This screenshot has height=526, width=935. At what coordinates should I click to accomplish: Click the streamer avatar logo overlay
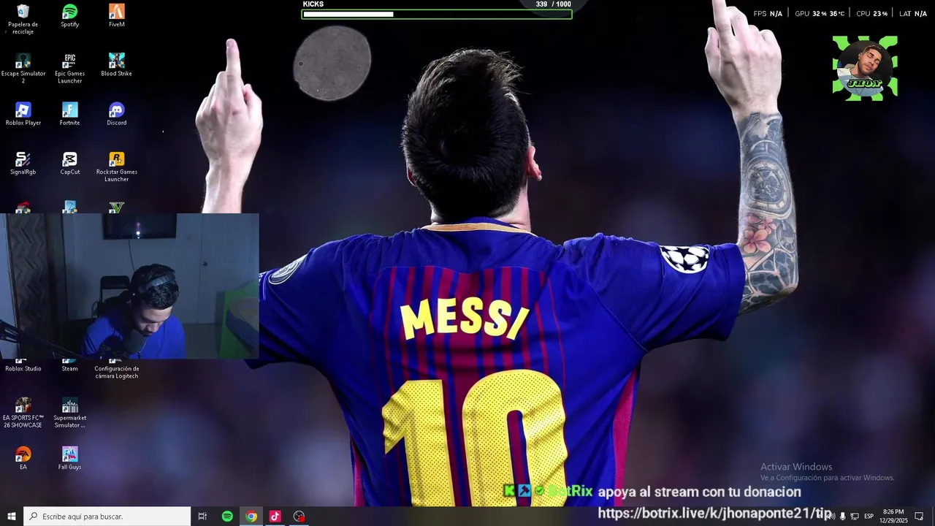(x=865, y=68)
